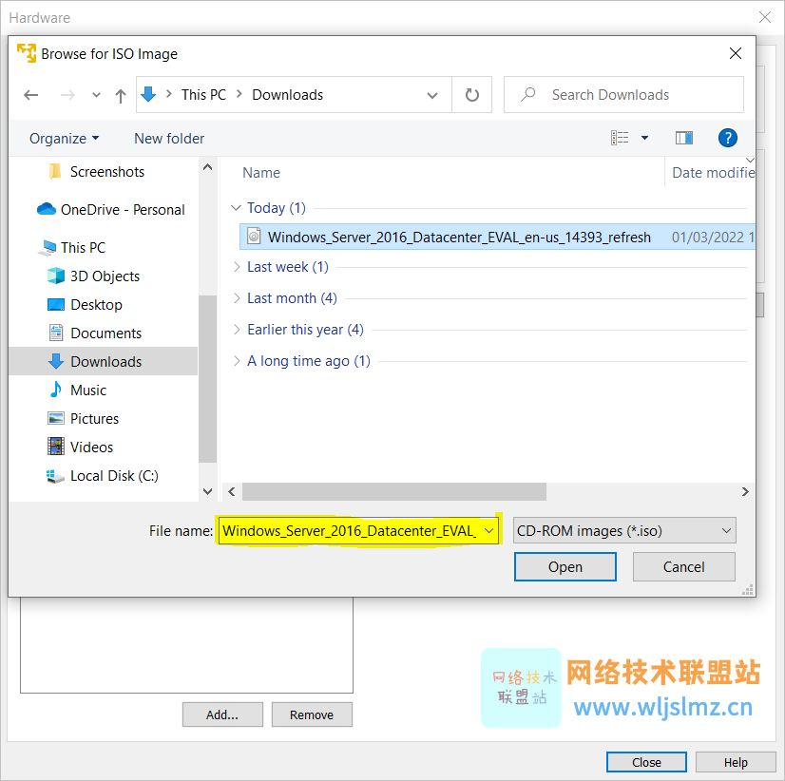Expand A long time ago (1) group
The height and width of the screenshot is (781, 785).
tap(237, 361)
